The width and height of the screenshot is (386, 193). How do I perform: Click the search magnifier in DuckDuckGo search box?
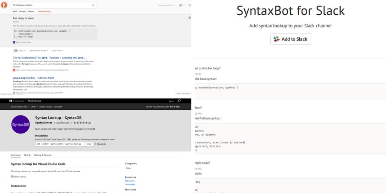(93, 5)
